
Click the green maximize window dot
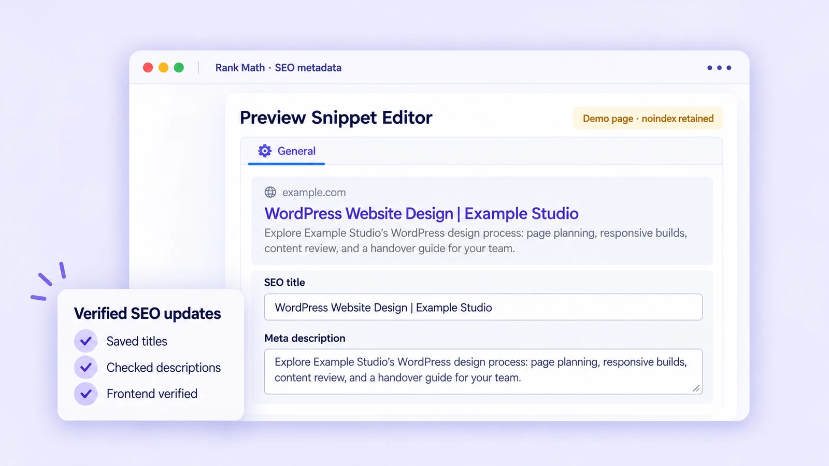pyautogui.click(x=179, y=68)
